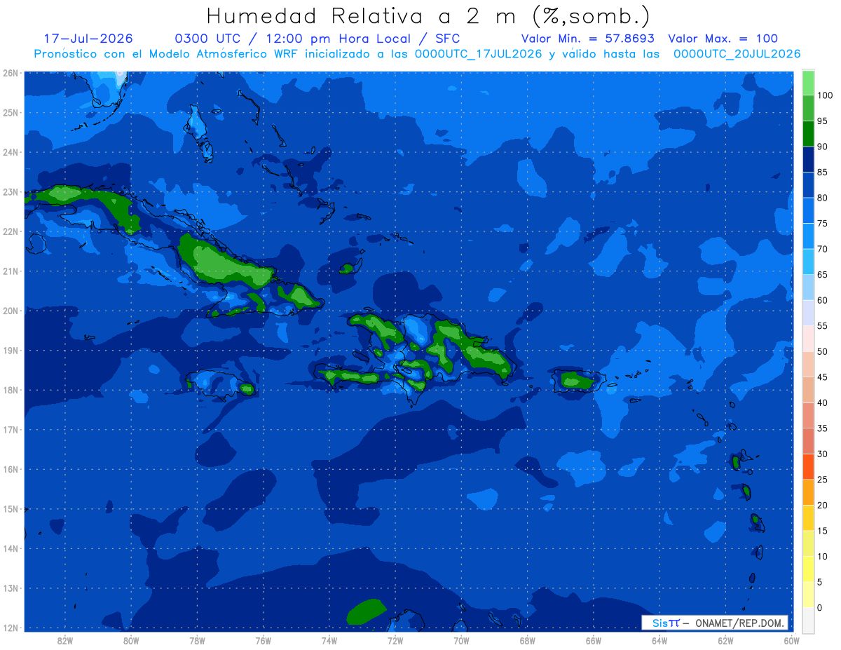Click the 'ONAMET/REP.DOM.' credit label

click(x=740, y=623)
